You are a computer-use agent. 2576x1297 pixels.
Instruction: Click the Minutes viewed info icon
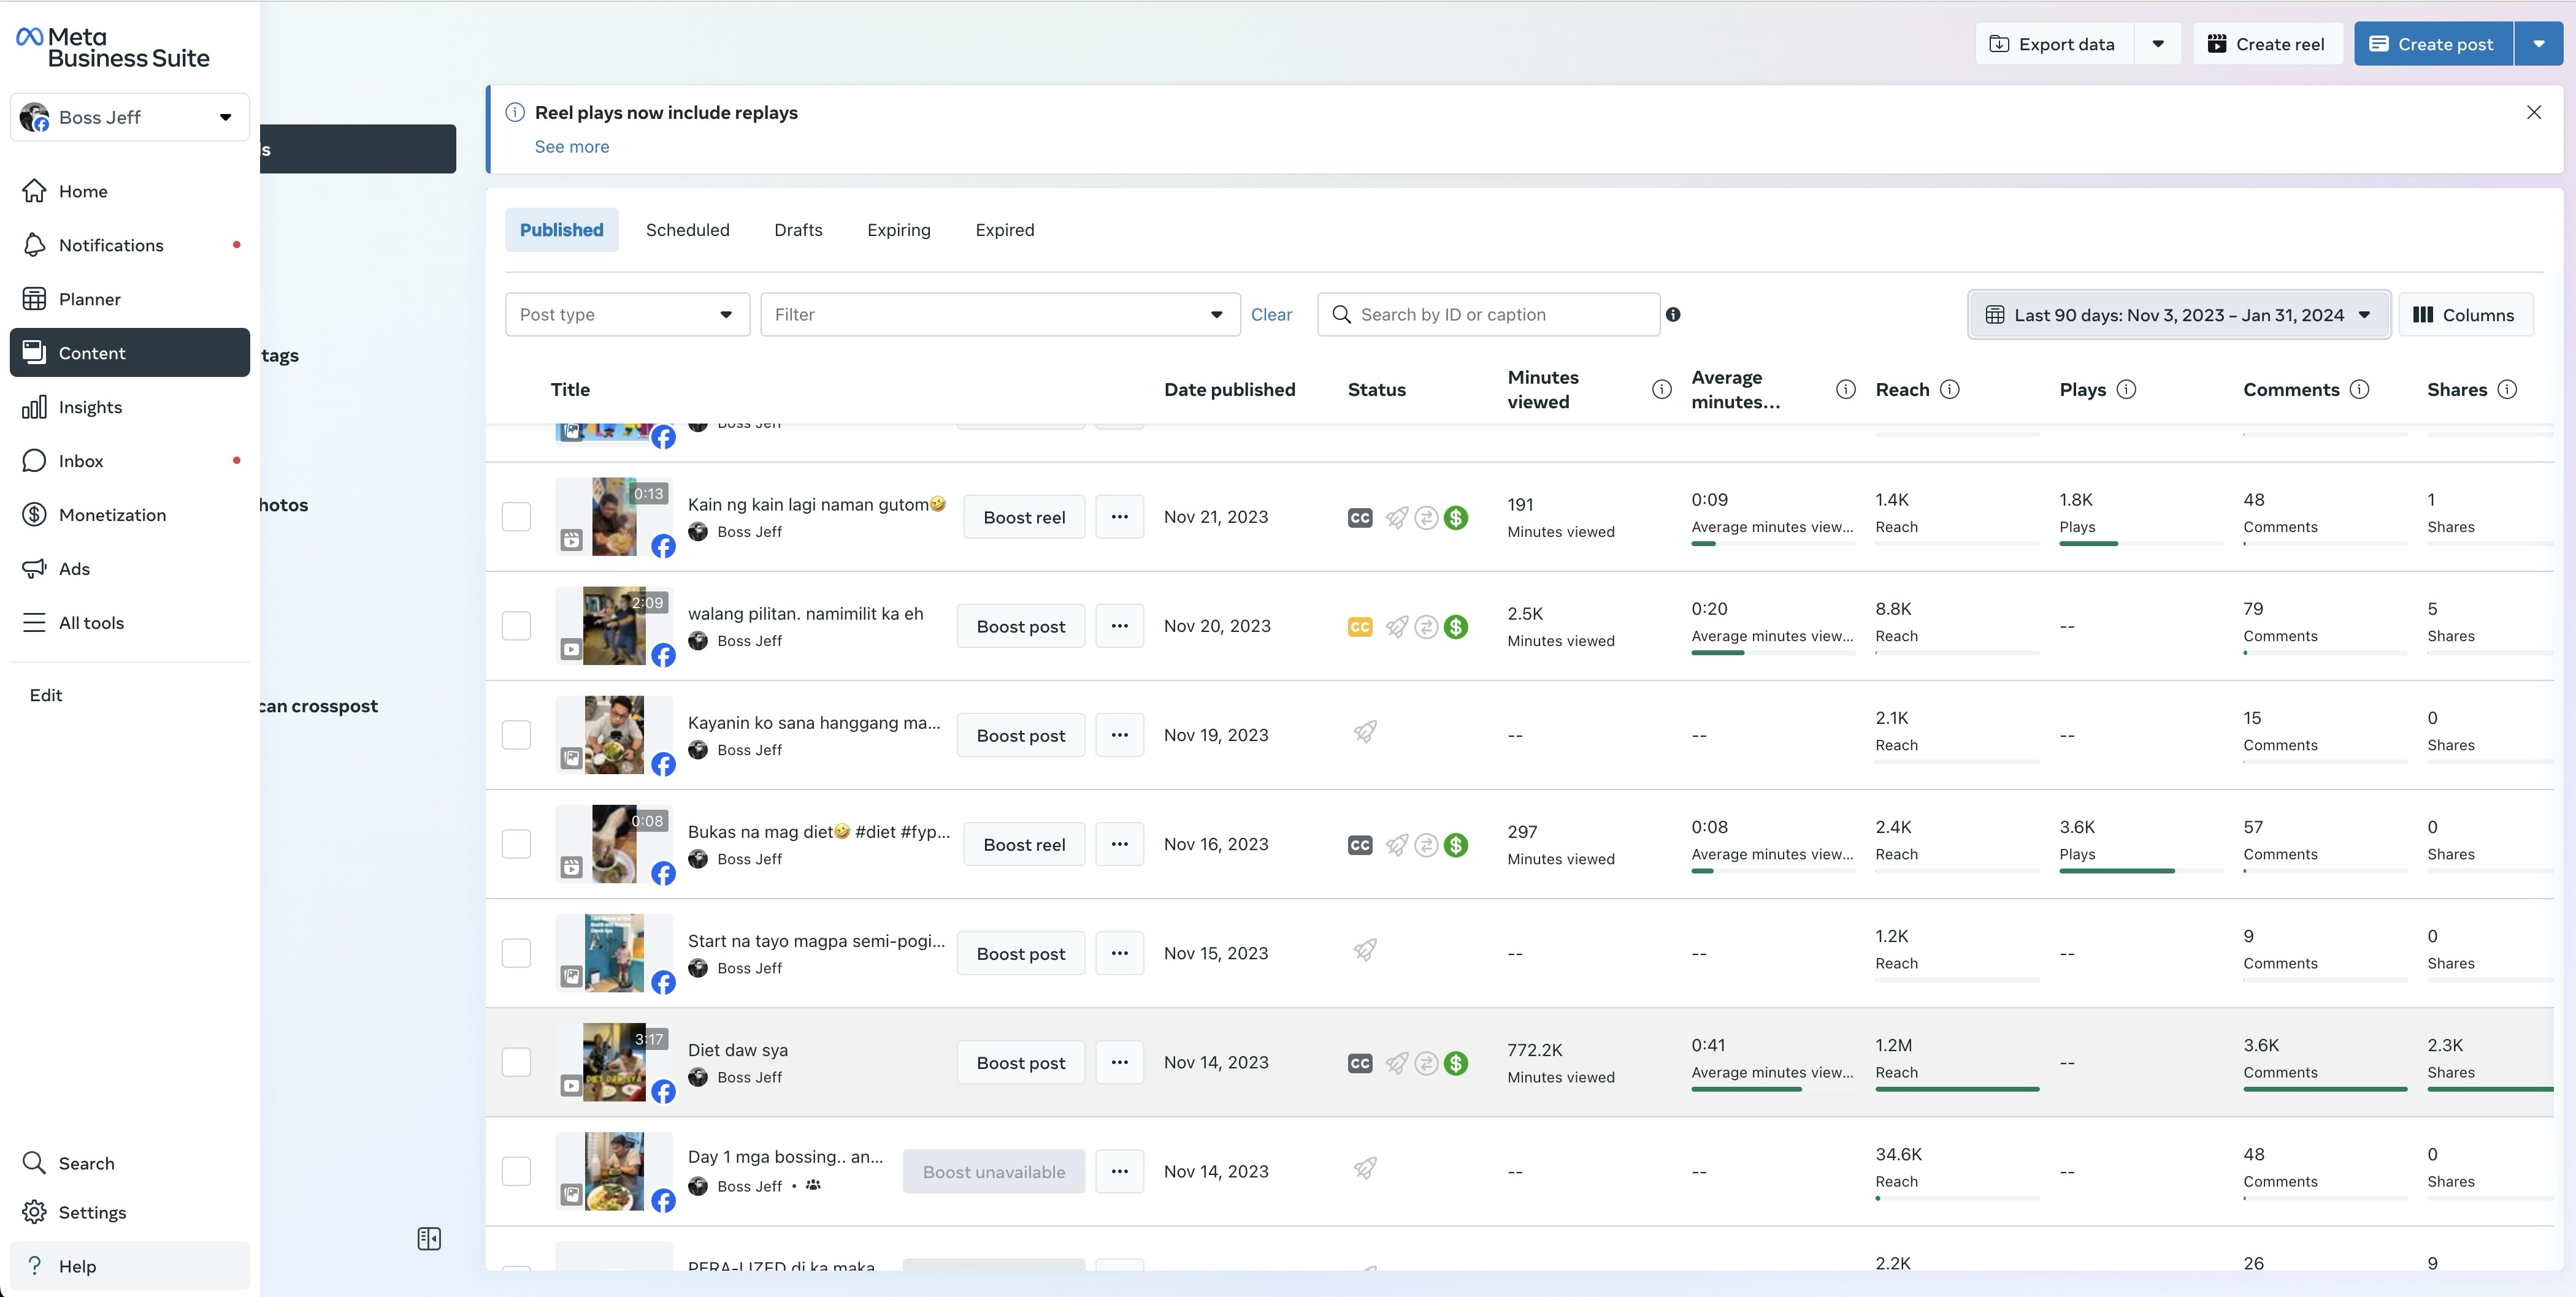click(x=1661, y=390)
